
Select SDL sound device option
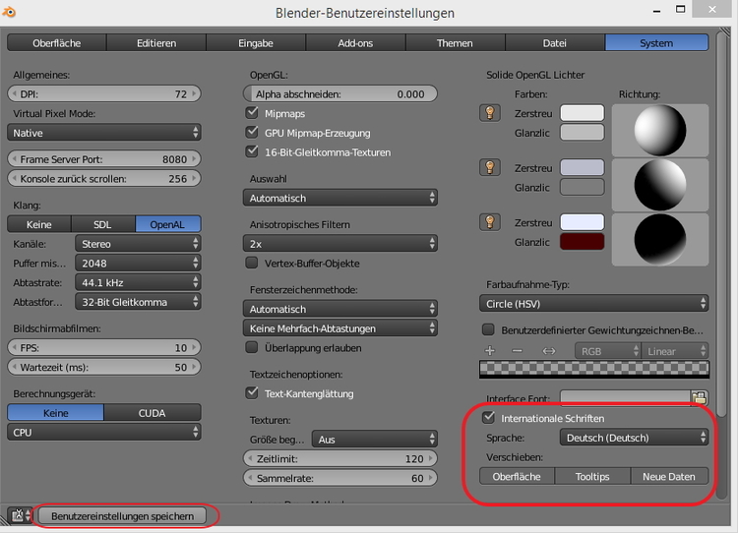click(x=103, y=224)
